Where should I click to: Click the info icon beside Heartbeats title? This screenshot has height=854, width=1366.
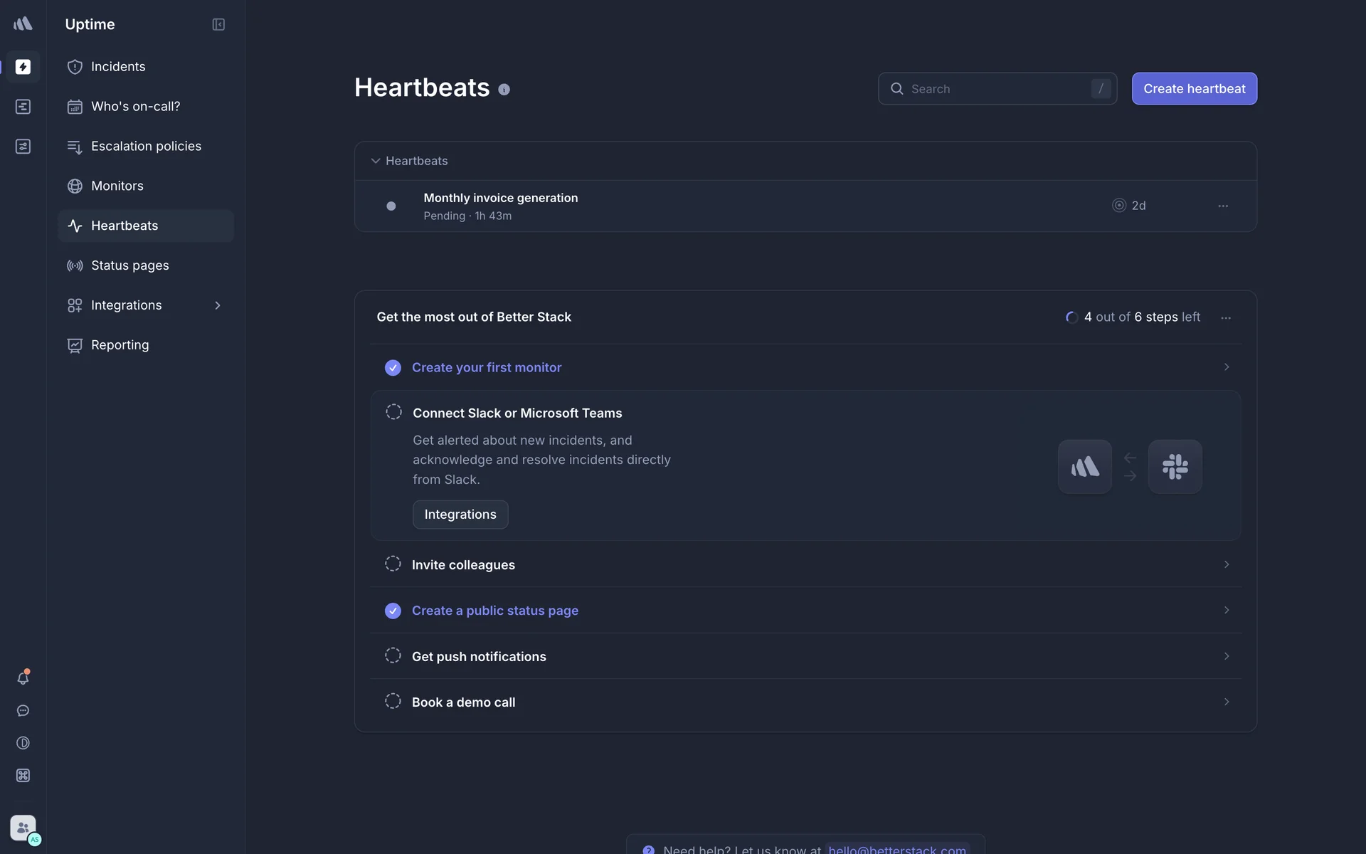click(504, 90)
